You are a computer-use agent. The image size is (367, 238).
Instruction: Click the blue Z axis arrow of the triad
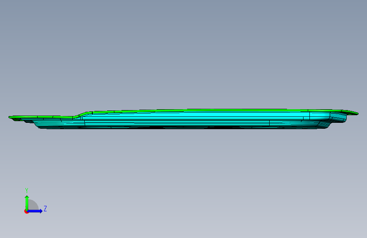tap(35, 211)
